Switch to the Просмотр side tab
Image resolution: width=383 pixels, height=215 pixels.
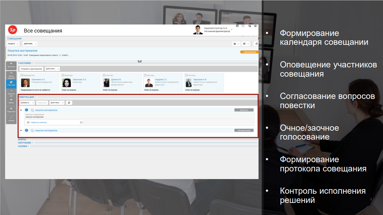(11, 66)
